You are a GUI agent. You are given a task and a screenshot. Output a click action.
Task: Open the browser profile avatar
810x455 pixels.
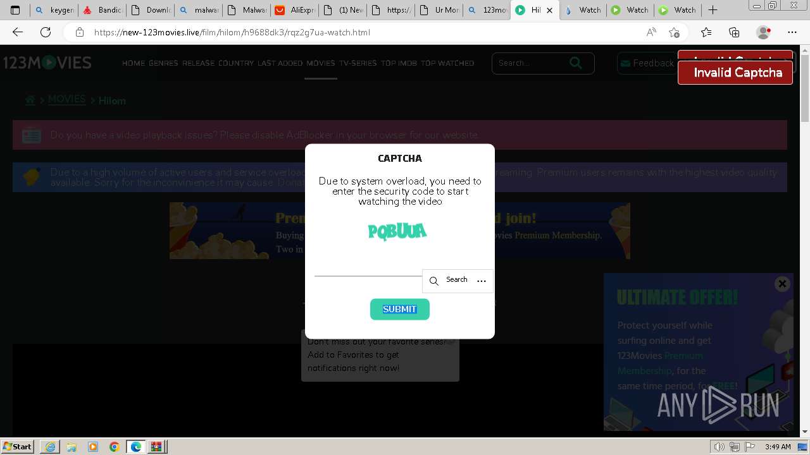coord(764,32)
